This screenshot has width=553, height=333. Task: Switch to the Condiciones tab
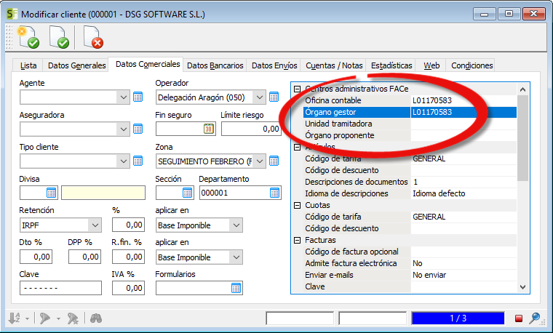point(472,65)
